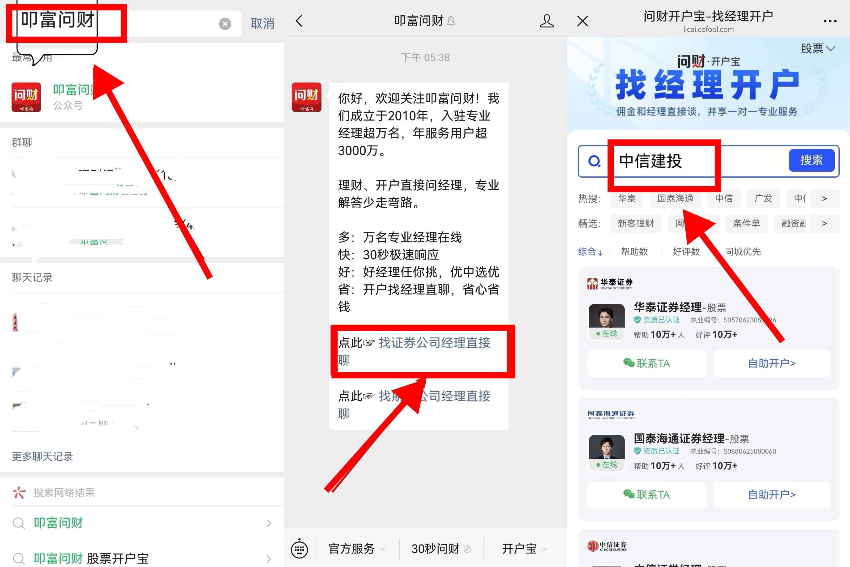
Task: Tap 联系TA for 国泰海通证券经理
Action: [x=646, y=495]
